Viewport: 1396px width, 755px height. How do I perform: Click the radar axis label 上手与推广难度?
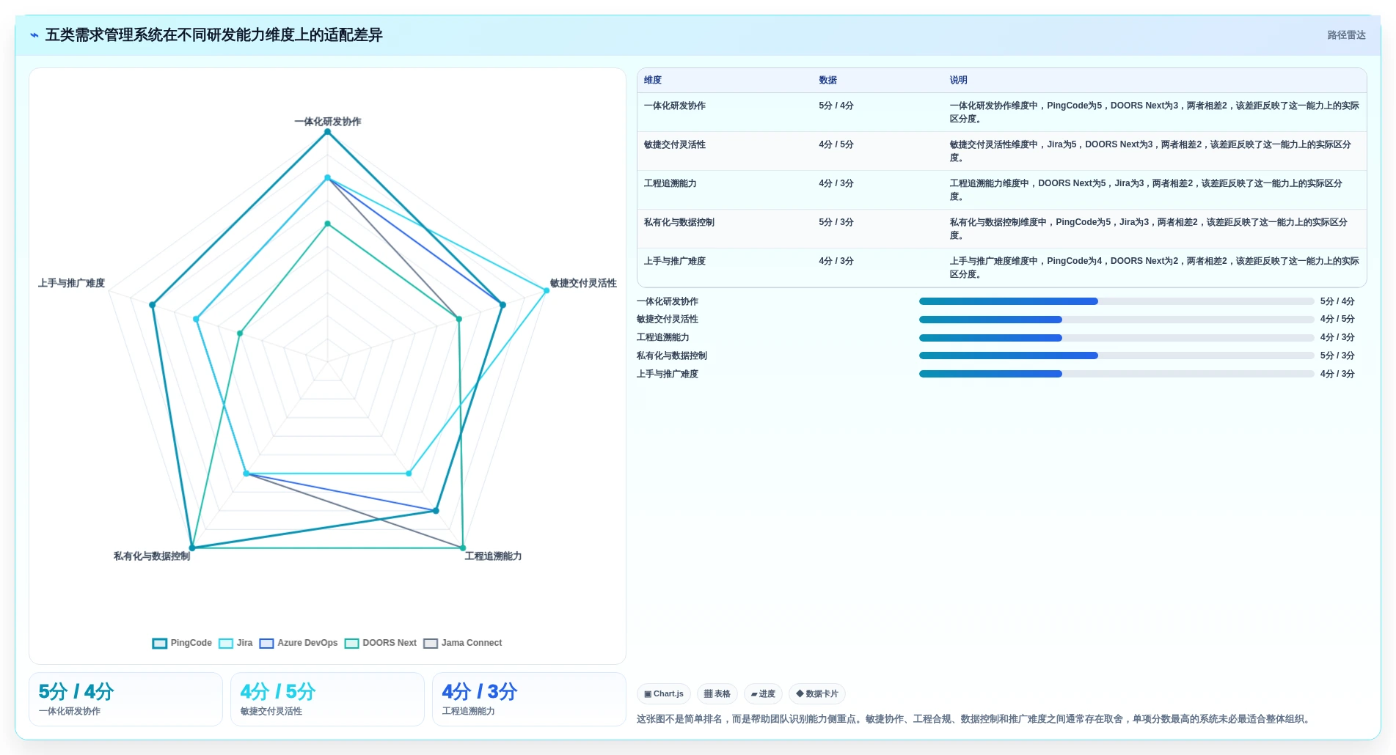(x=71, y=283)
